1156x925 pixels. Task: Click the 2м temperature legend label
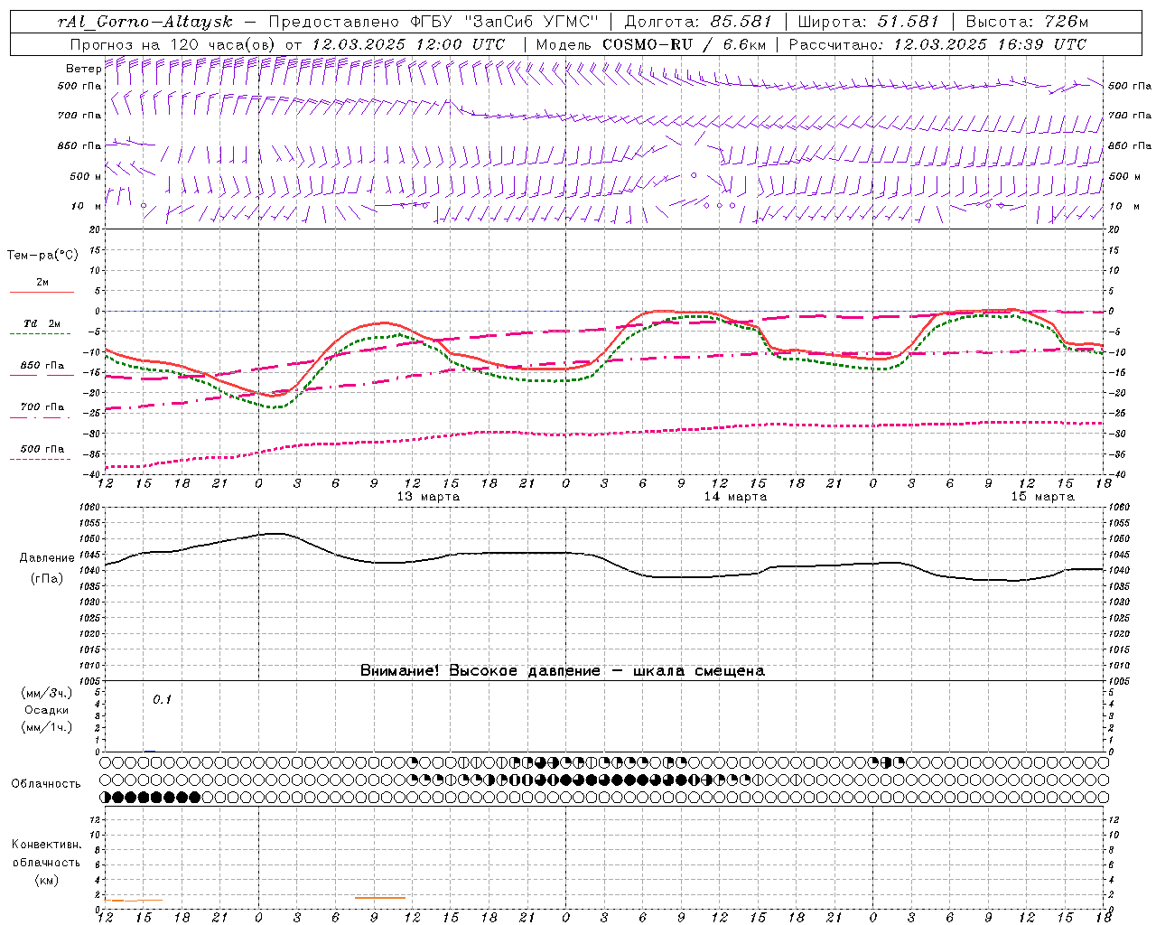(x=42, y=283)
